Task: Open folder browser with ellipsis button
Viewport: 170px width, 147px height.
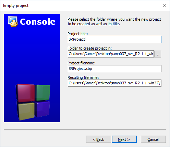Action: [x=158, y=54]
